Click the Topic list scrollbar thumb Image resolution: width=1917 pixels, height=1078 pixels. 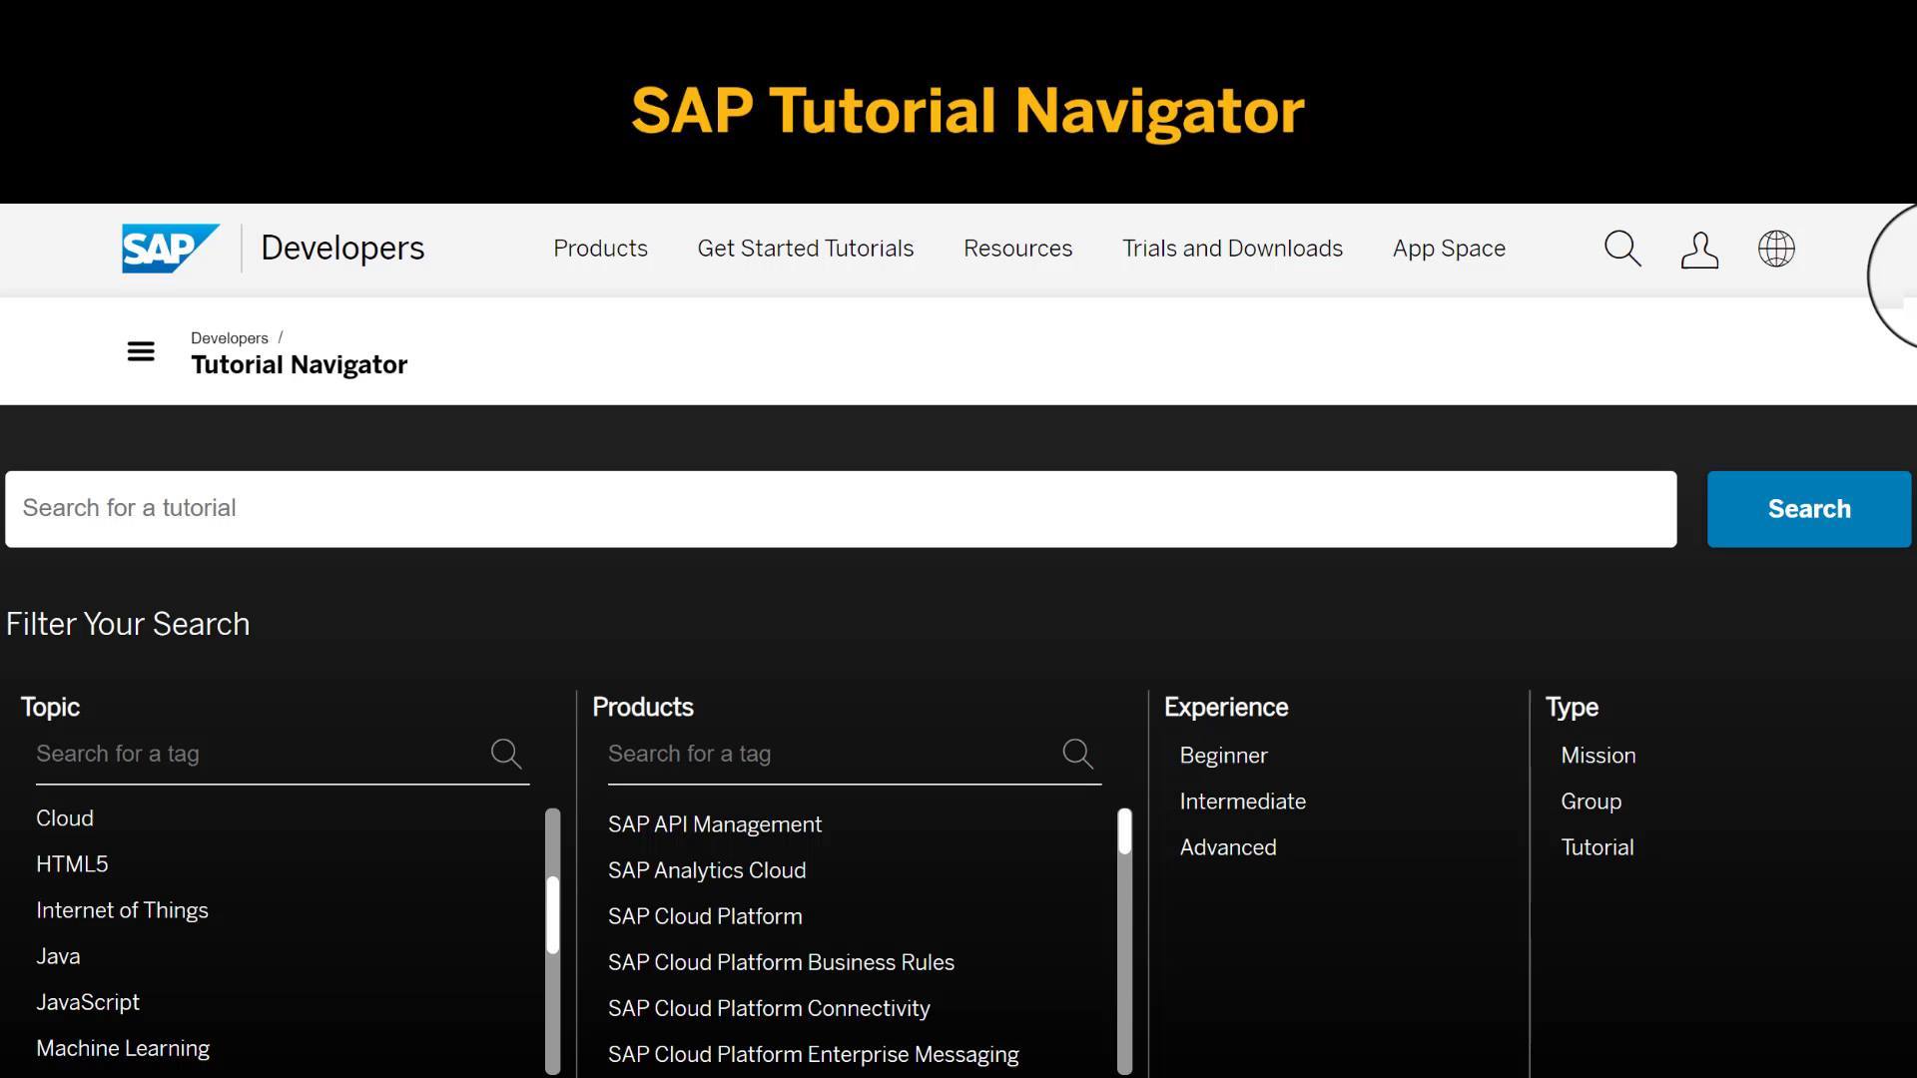pos(552,914)
